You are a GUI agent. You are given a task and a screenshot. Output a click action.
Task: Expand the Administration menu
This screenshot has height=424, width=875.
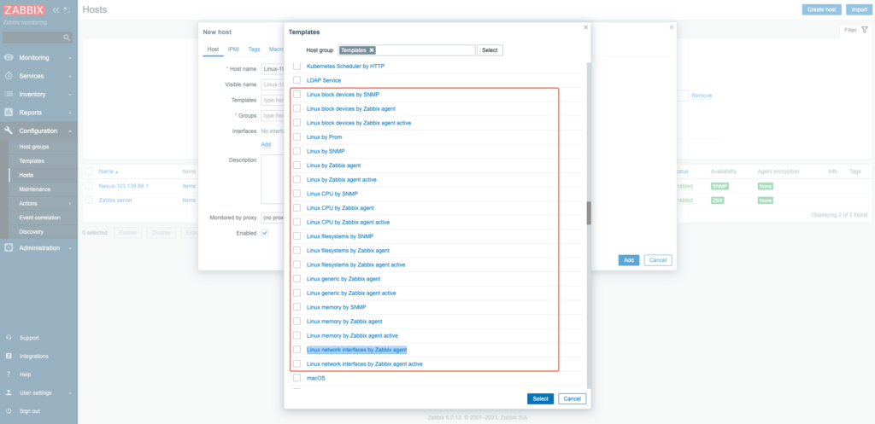tap(70, 248)
